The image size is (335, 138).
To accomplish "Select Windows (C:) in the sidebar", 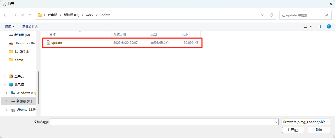I will (x=26, y=93).
